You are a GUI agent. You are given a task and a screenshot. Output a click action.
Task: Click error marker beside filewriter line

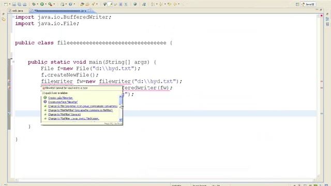tap(9, 81)
